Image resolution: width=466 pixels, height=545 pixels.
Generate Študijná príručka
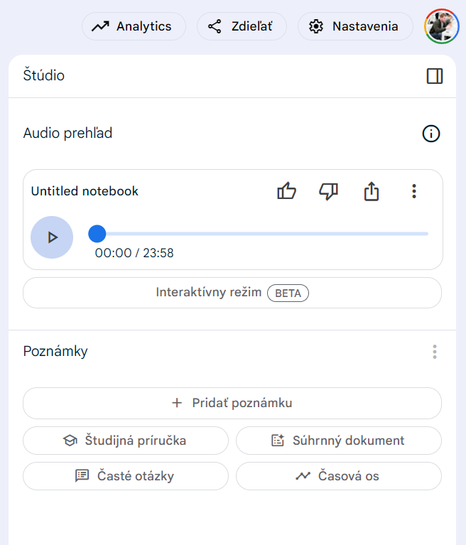coord(126,441)
